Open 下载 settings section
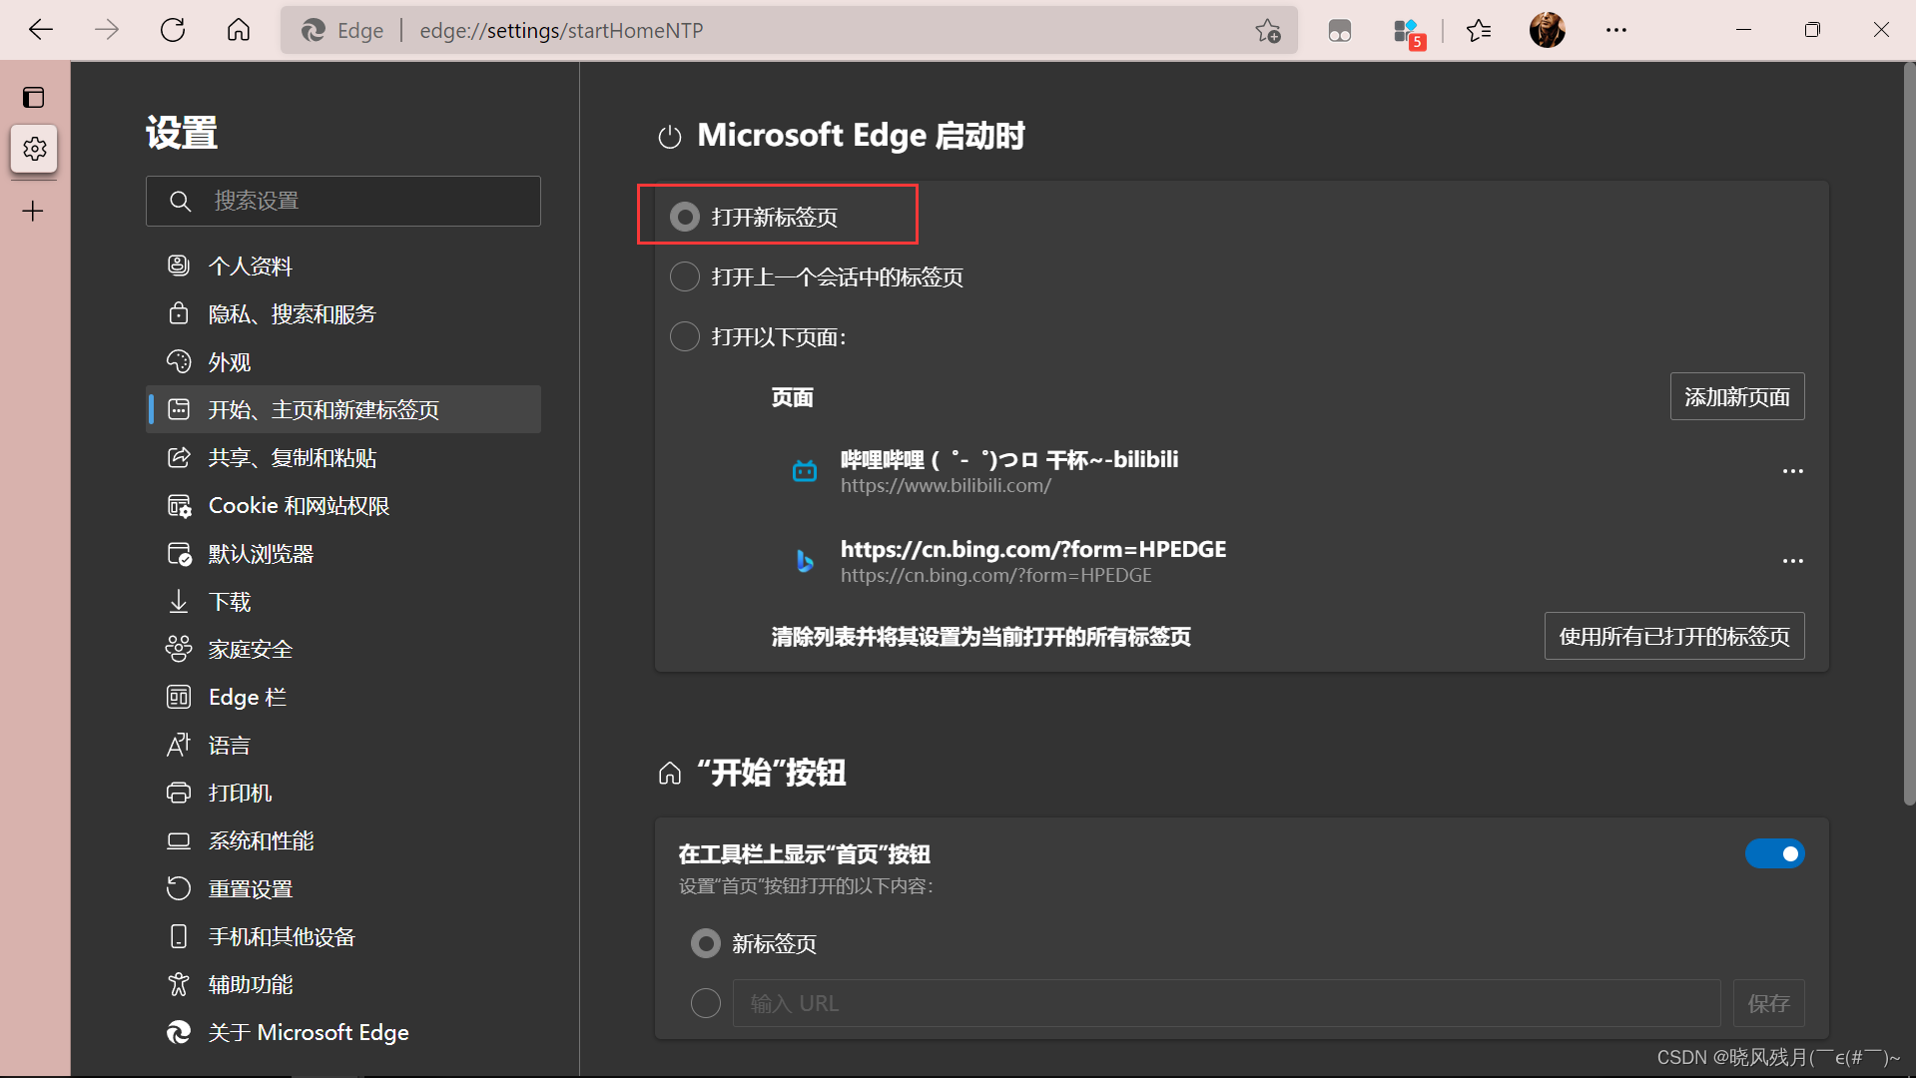This screenshot has height=1078, width=1916. tap(343, 601)
